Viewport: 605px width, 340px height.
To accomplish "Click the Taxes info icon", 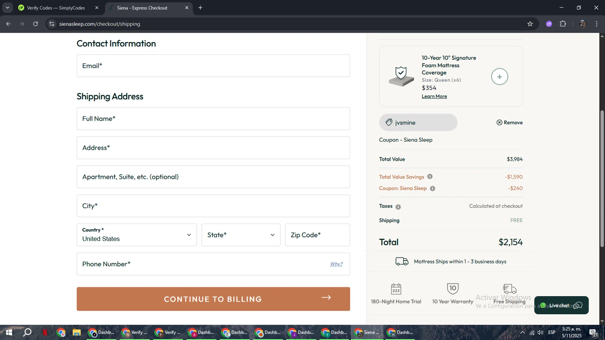I will [x=398, y=207].
